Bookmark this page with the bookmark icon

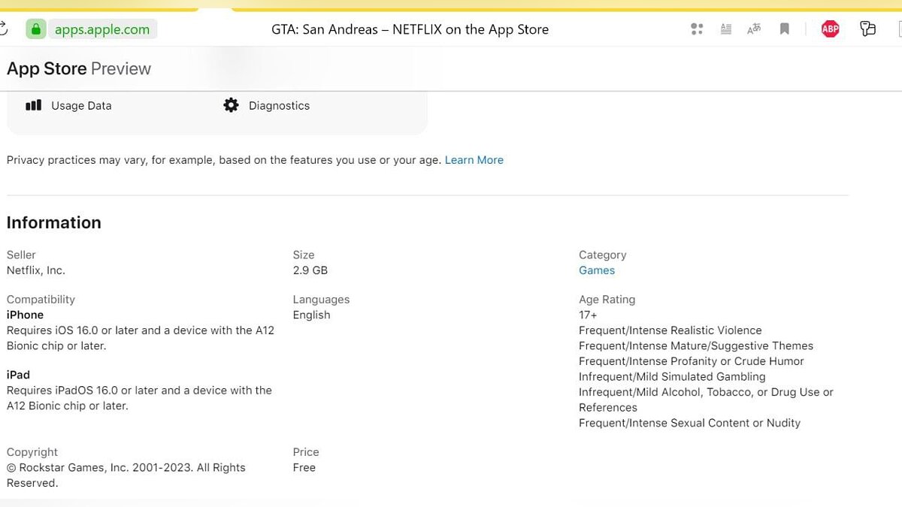(x=784, y=29)
